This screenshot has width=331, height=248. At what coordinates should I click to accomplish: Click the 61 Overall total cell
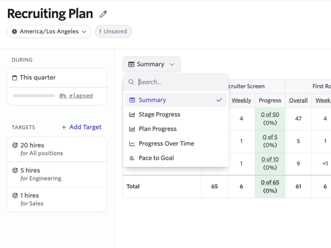(298, 187)
